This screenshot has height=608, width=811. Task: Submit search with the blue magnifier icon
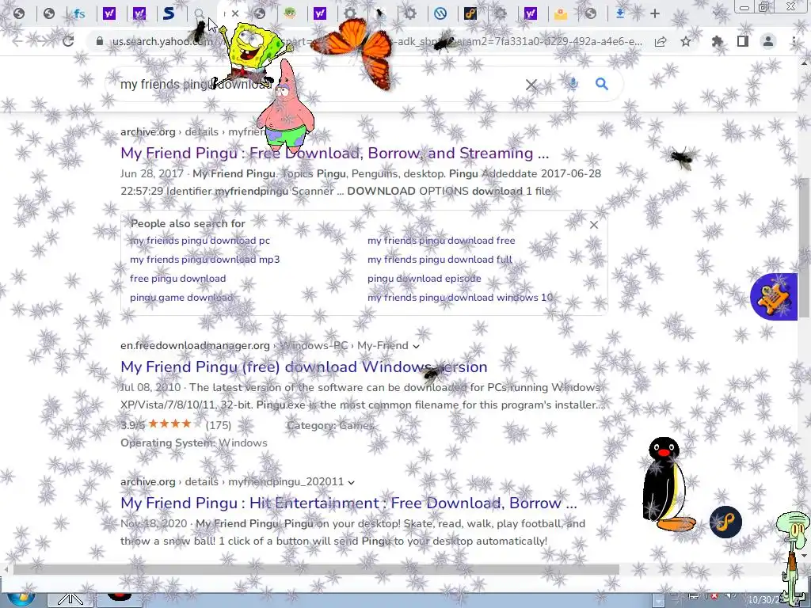click(x=602, y=84)
